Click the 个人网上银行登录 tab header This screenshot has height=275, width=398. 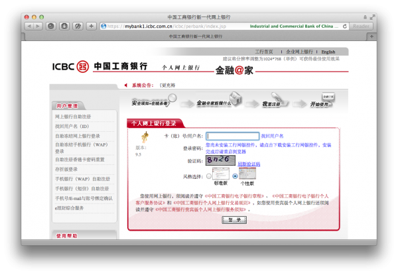coord(154,123)
